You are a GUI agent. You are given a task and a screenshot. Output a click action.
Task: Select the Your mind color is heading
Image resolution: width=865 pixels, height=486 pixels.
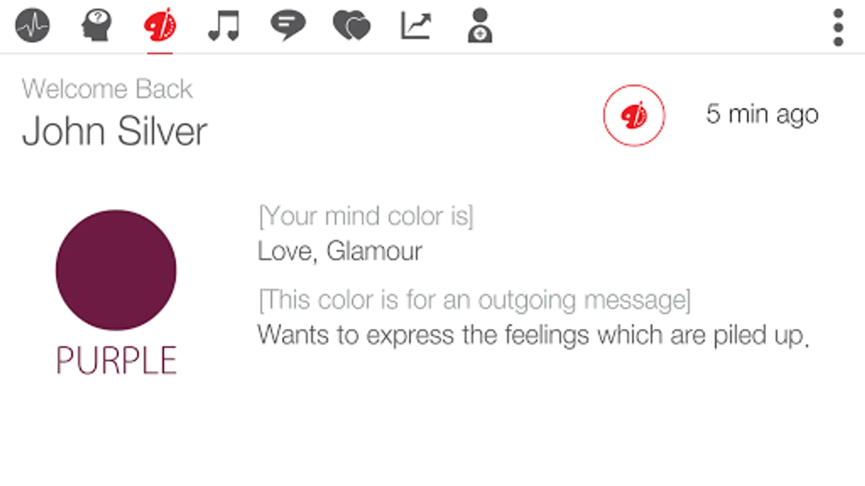(x=366, y=216)
